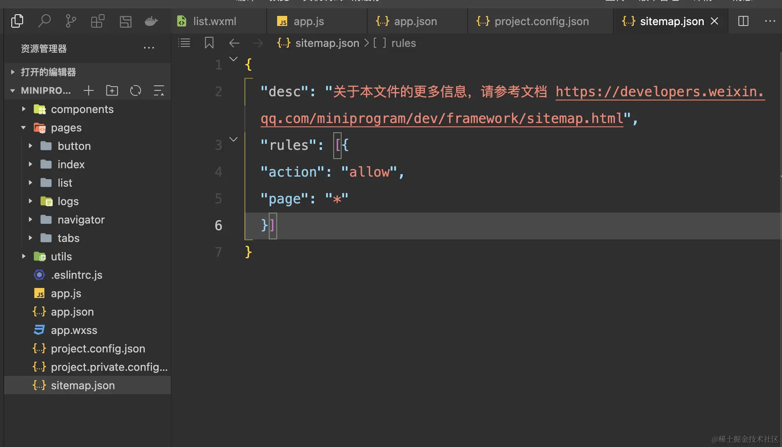Switch to the app.js tab
This screenshot has height=447, width=782.
click(317, 21)
